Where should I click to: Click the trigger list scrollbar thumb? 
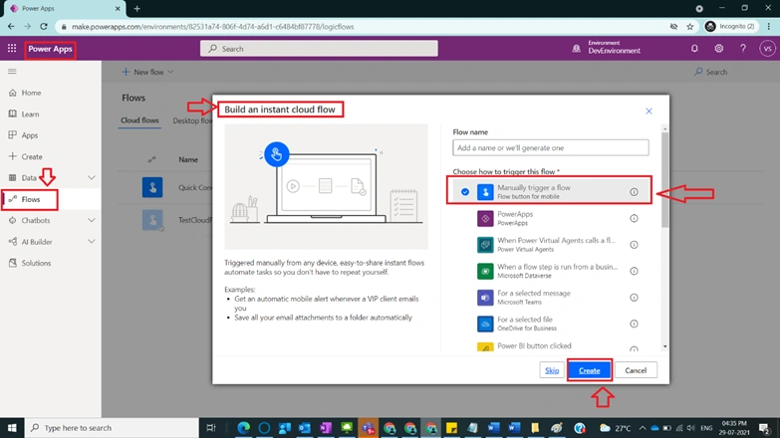pos(664,179)
